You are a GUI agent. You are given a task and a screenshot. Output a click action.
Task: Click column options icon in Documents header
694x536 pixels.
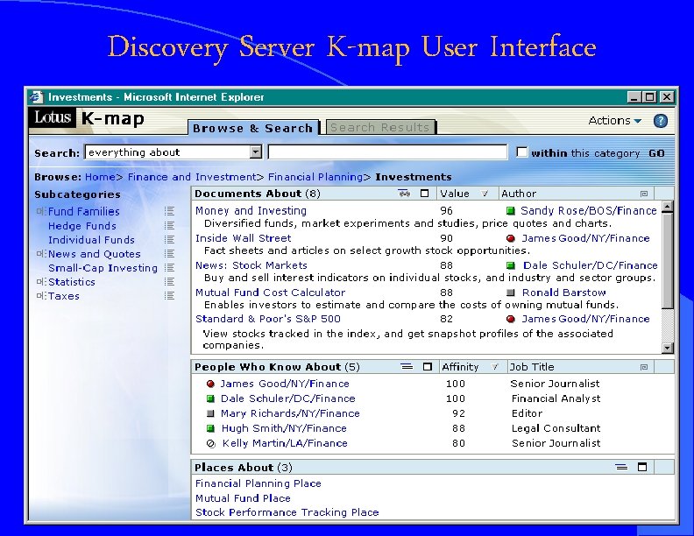click(644, 194)
